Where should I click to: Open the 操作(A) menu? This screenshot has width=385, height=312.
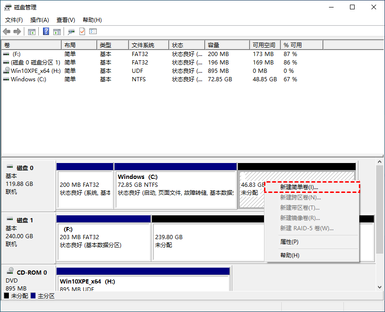[39, 20]
